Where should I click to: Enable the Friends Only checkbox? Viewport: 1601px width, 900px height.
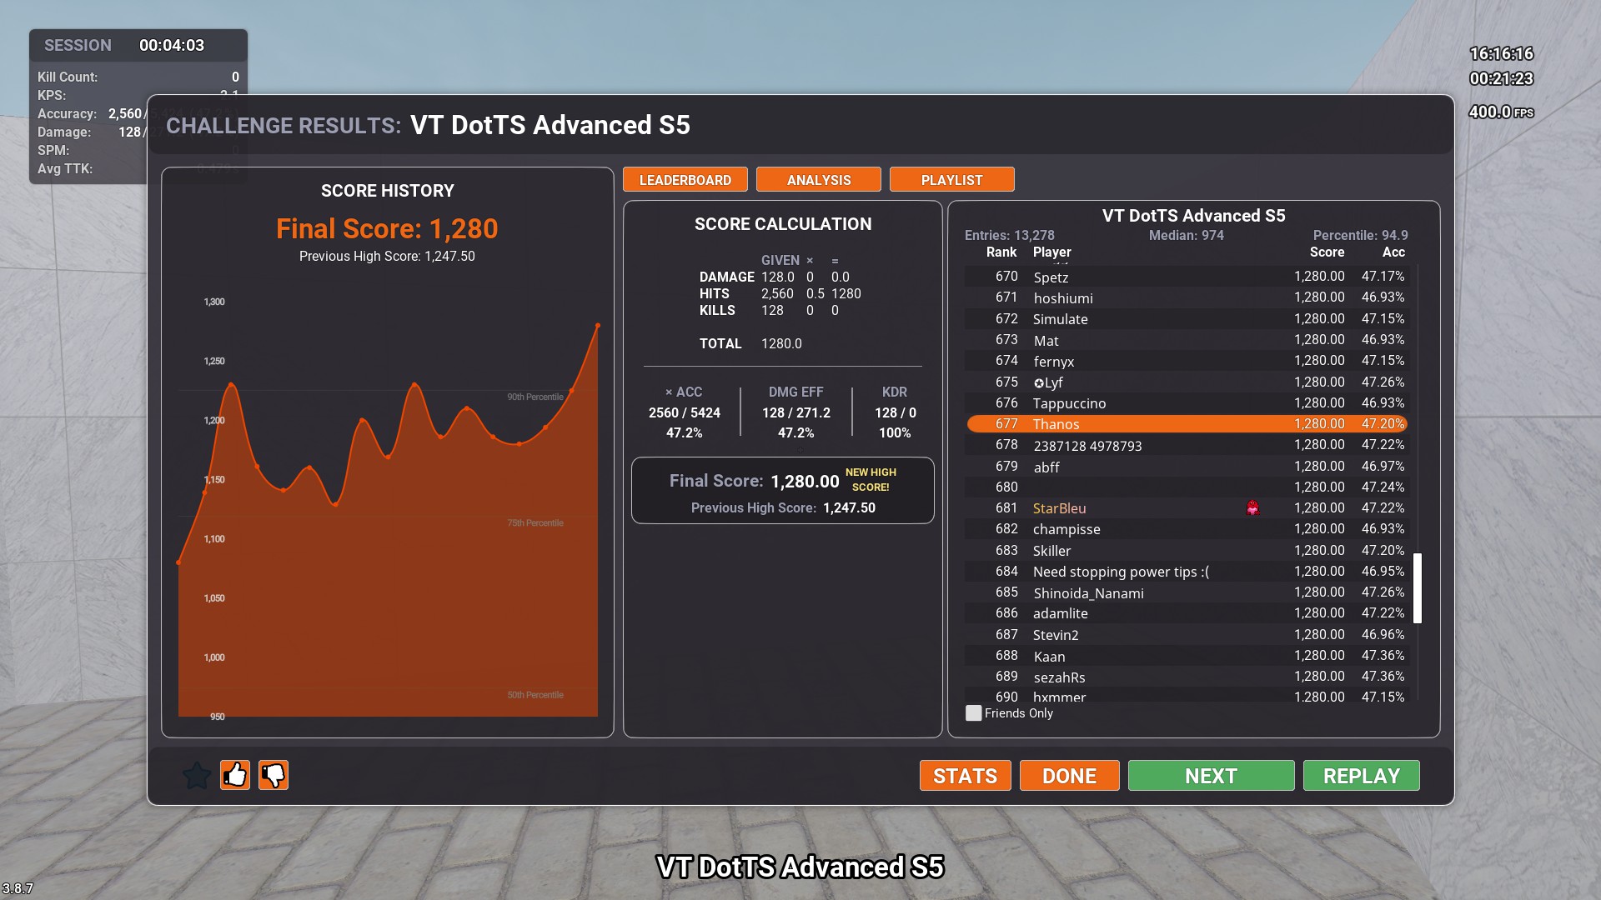pos(973,713)
